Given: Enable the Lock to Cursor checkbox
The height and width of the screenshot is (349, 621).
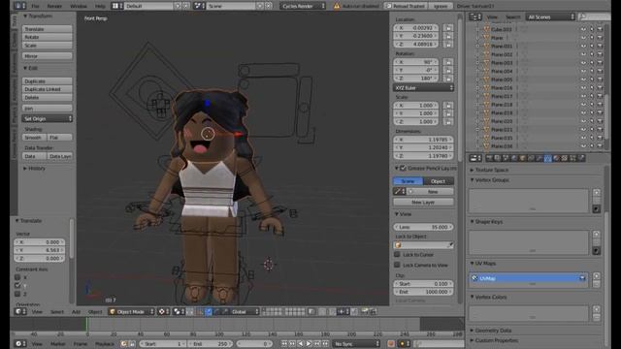Looking at the screenshot, I should [x=397, y=254].
